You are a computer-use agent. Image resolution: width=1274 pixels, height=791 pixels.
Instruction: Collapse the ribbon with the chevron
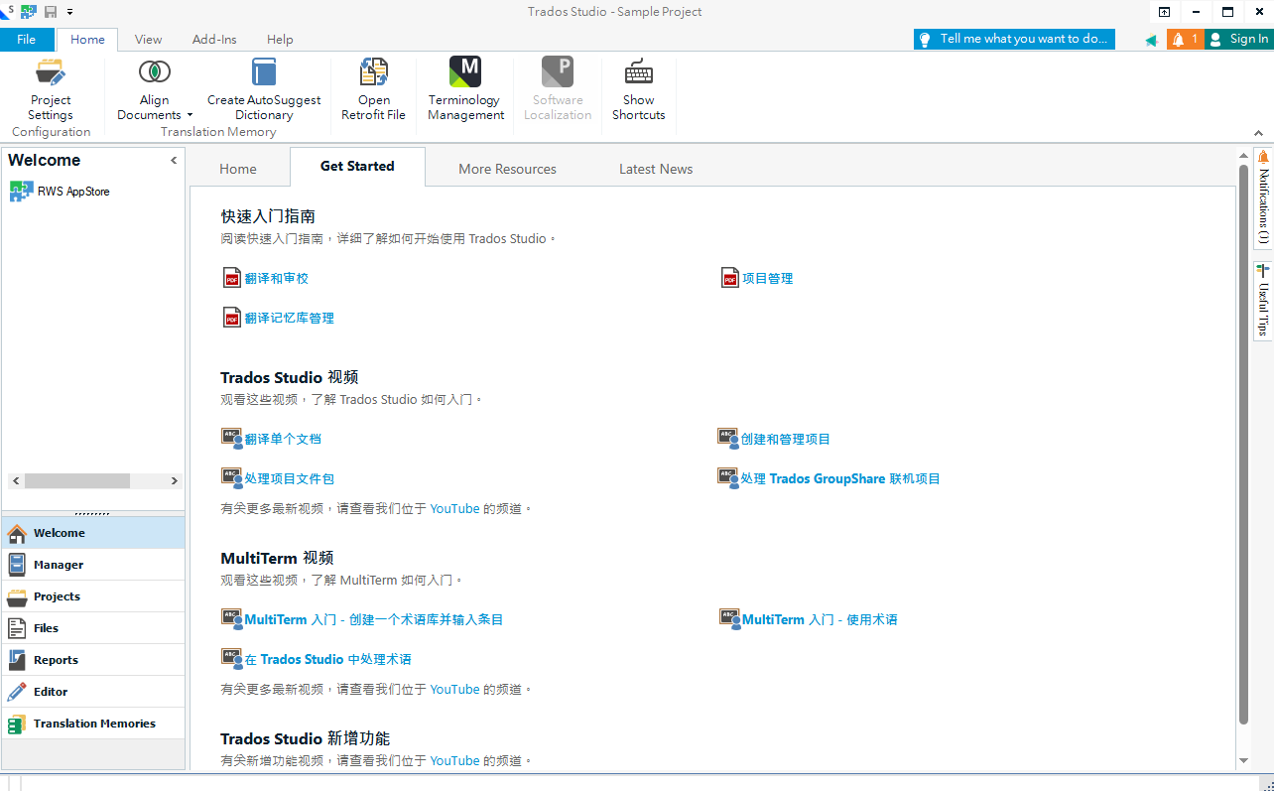(1259, 132)
